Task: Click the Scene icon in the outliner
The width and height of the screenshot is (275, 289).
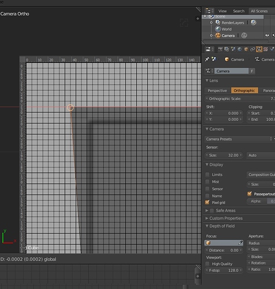Action: [211, 17]
